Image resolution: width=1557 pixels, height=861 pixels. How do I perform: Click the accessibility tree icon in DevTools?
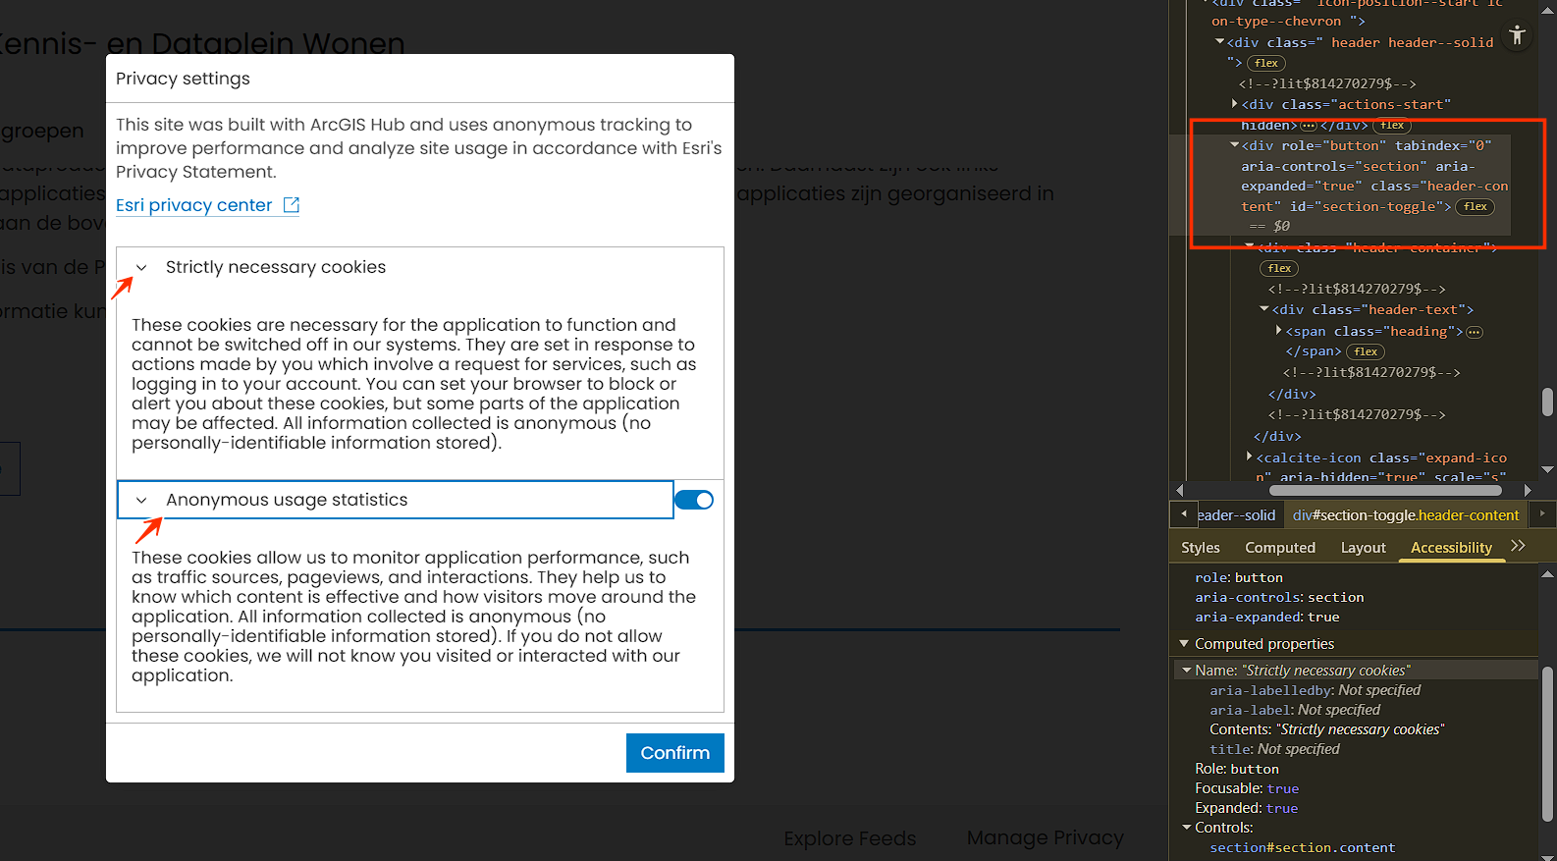(1517, 35)
